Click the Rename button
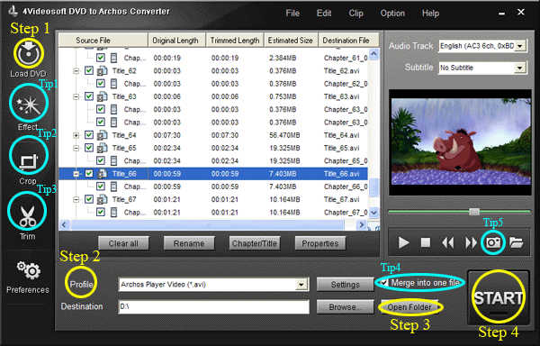The width and height of the screenshot is (540, 346). pos(189,243)
